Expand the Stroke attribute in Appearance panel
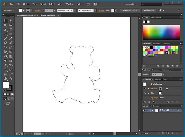This screenshot has width=185, height=137. 149,89
